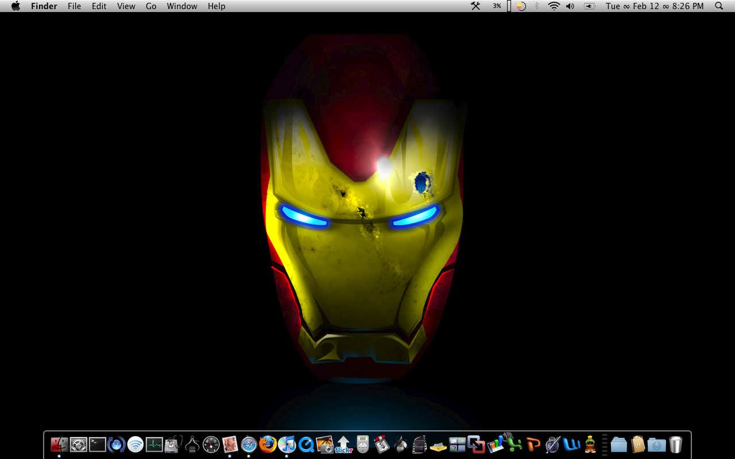Open the Bluetooth status menu
Viewport: 735px width, 459px height.
coord(537,6)
